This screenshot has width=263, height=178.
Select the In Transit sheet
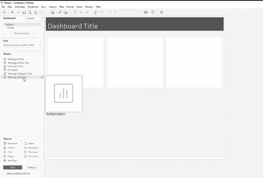(x=12, y=70)
